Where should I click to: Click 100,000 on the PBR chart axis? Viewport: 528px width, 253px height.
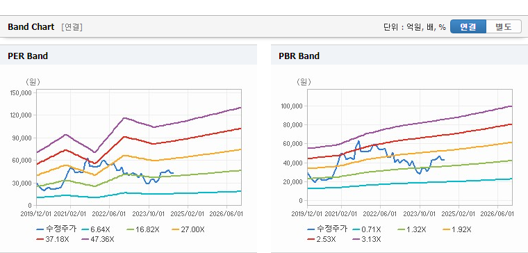[x=292, y=106]
